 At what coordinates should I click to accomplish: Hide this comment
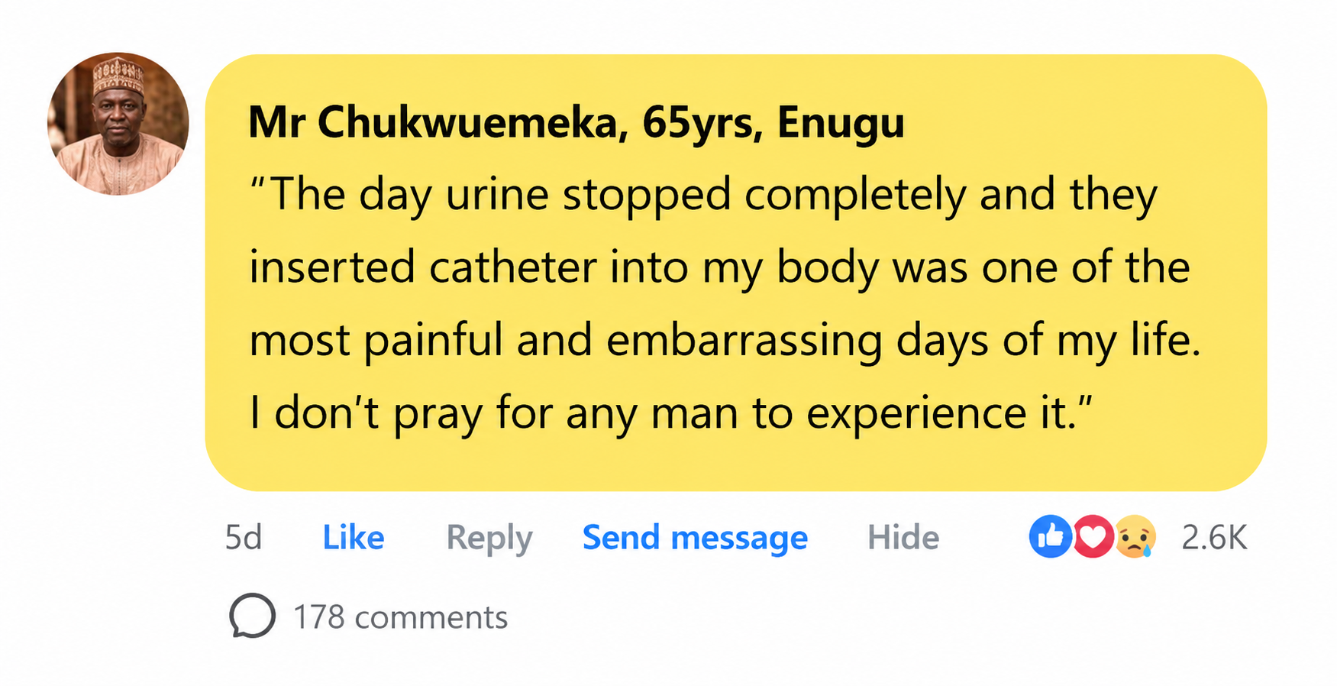pyautogui.click(x=903, y=537)
